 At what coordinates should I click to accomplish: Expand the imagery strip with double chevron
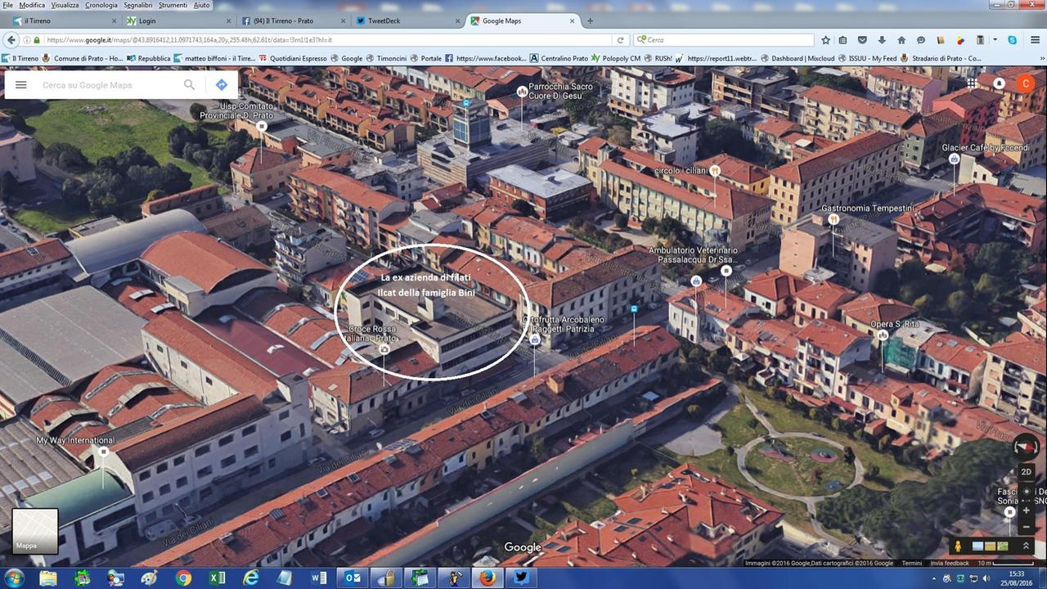[x=1026, y=546]
